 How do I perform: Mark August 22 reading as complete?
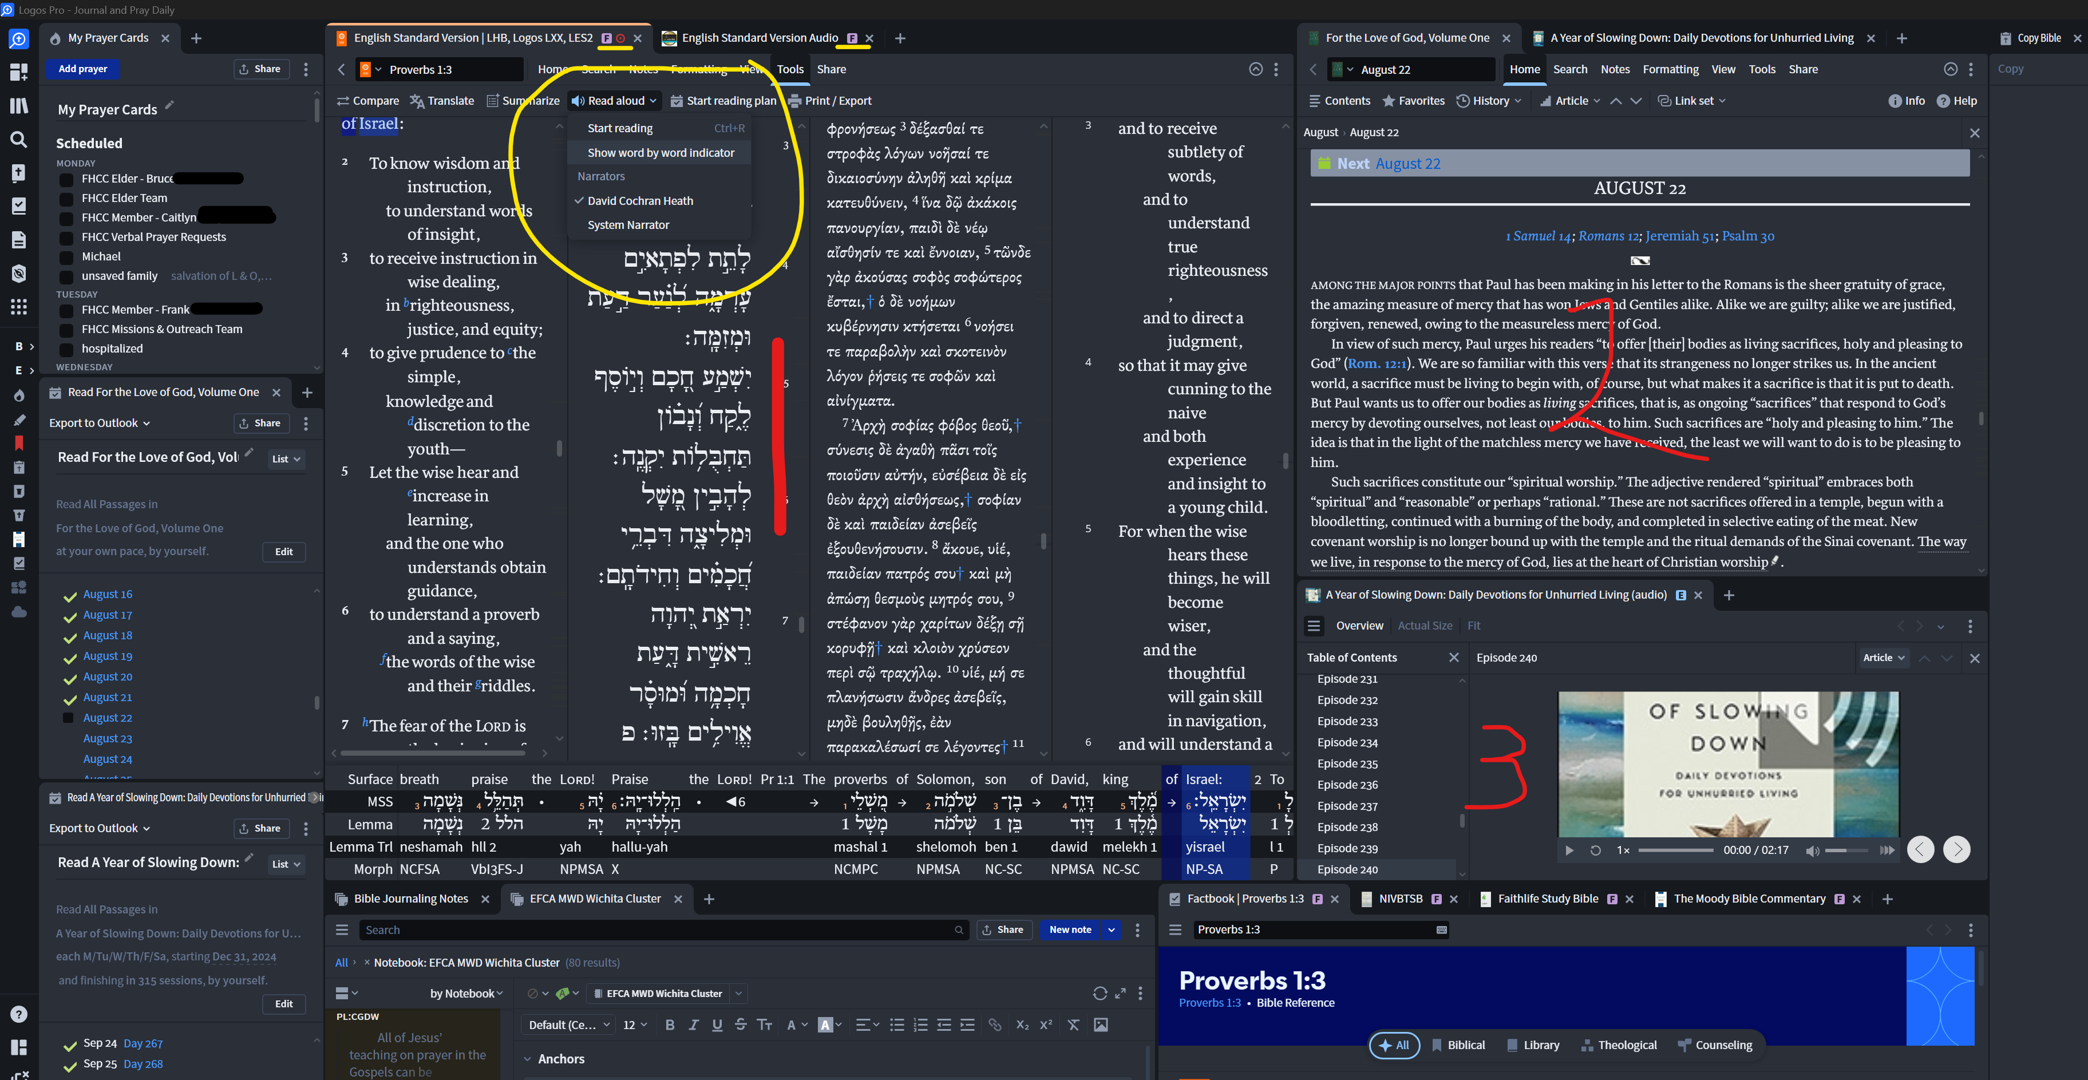click(69, 718)
